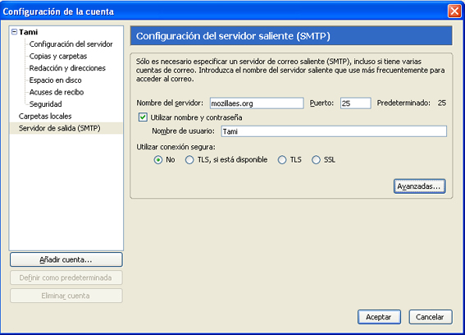Open Carpetas locales settings
The height and width of the screenshot is (335, 465).
pyautogui.click(x=45, y=116)
